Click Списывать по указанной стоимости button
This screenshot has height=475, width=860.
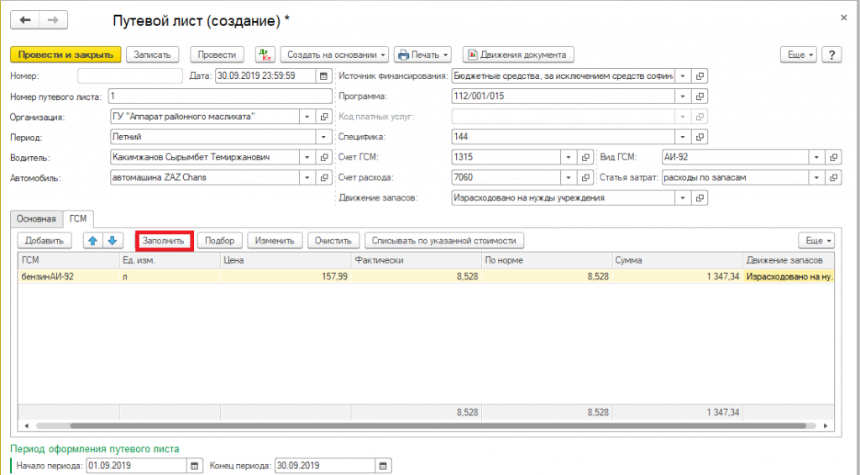point(444,241)
